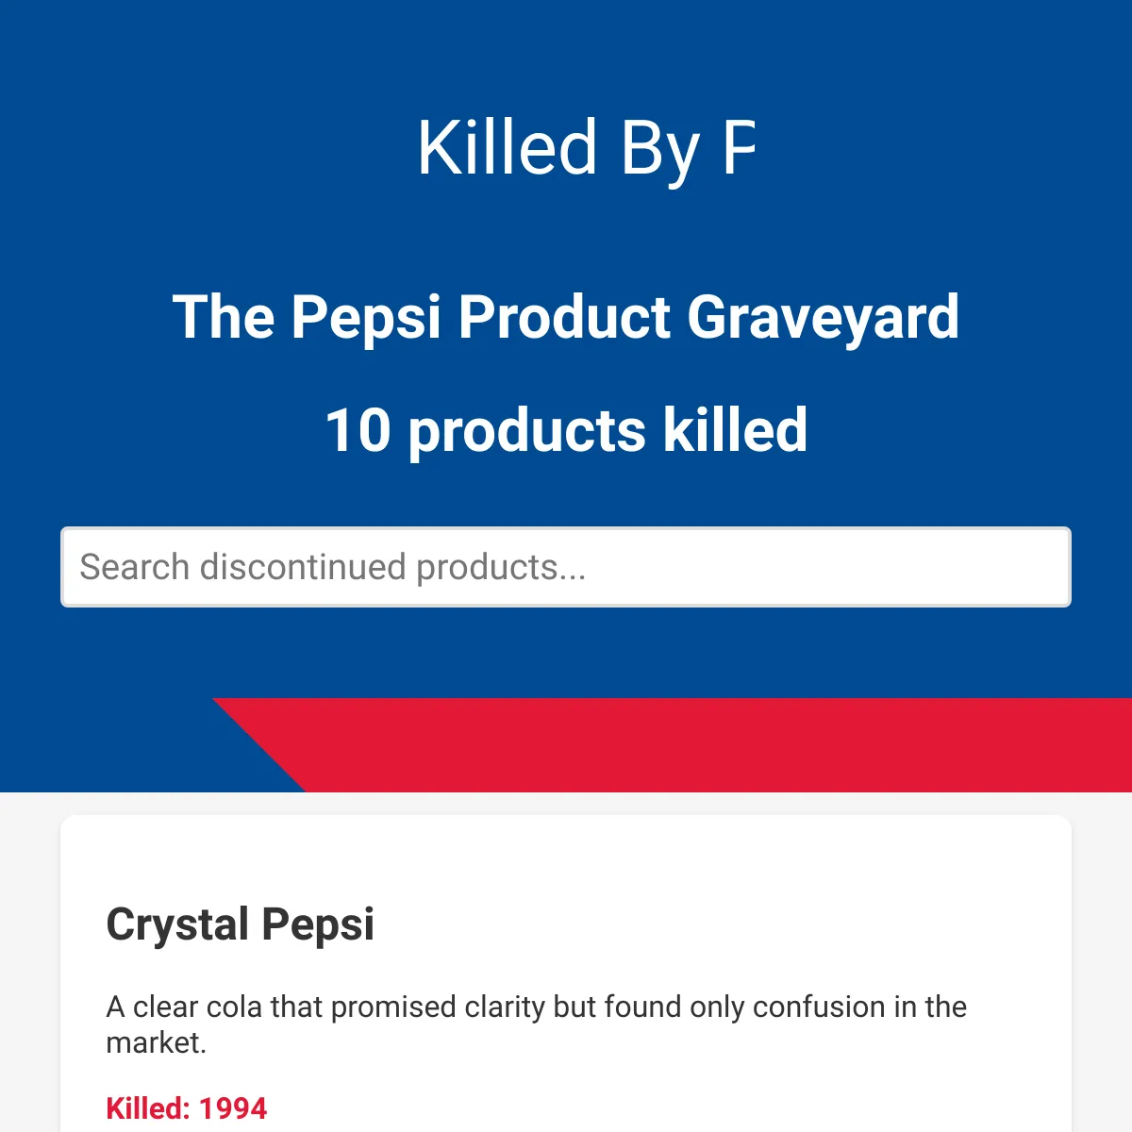Click the Killed: 1994 red label
The height and width of the screenshot is (1132, 1132).
click(x=187, y=1108)
